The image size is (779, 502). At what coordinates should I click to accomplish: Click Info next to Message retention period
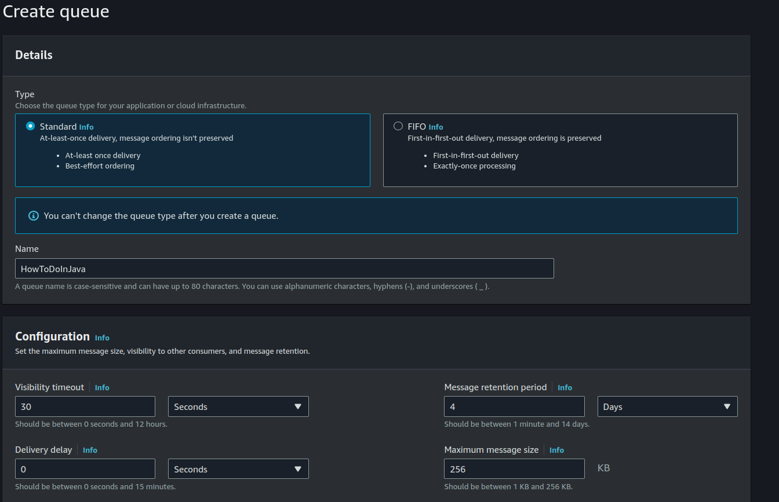tap(565, 387)
